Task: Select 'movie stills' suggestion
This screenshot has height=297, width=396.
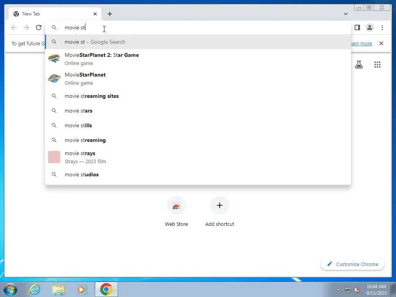Action: point(198,125)
